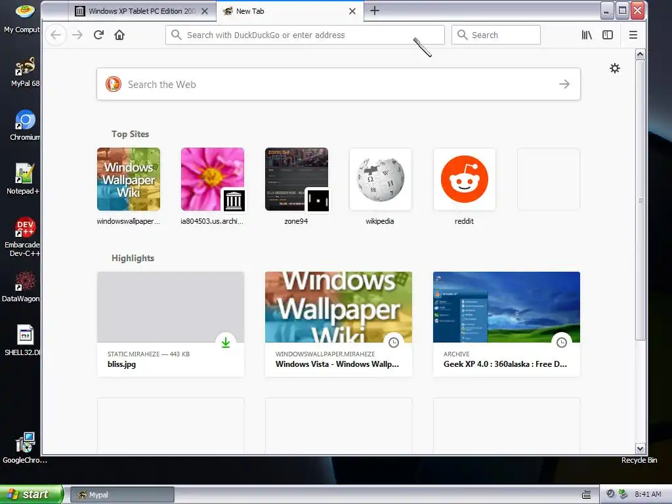This screenshot has width=672, height=504.
Task: Click history clock icon on Windows Vista card
Action: click(394, 343)
